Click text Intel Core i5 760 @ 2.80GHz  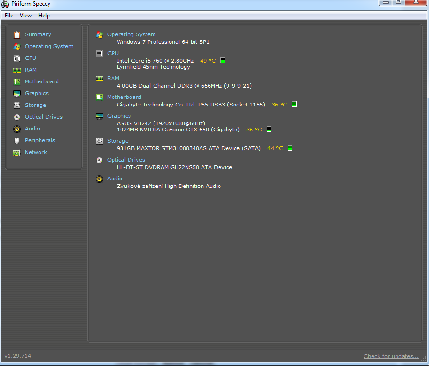click(x=155, y=61)
